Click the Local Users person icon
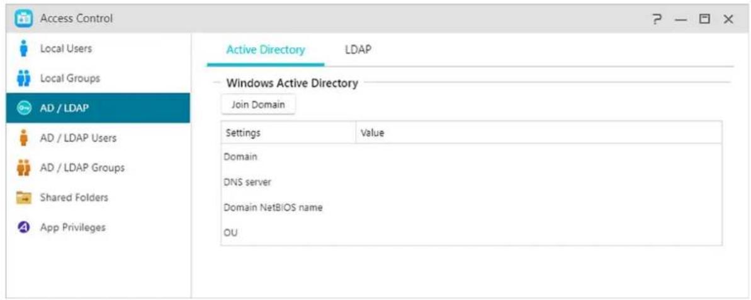751x300 pixels. 24,49
